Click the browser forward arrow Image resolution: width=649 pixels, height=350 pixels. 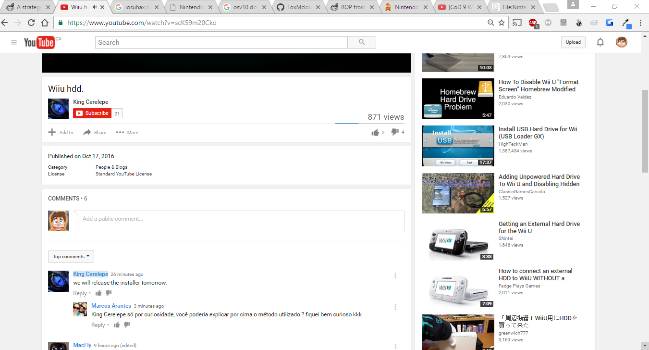(x=18, y=23)
